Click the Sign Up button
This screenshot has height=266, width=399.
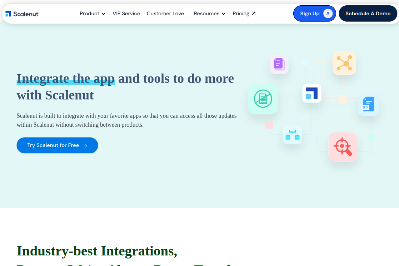click(x=315, y=13)
